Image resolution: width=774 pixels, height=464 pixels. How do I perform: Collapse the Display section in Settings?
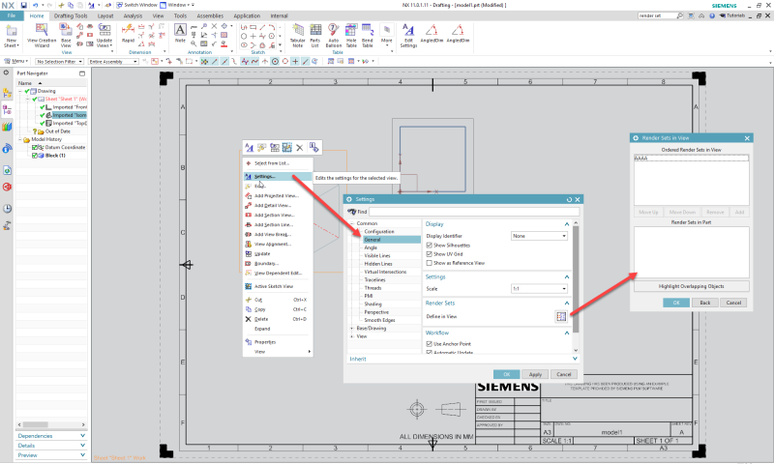tap(567, 224)
